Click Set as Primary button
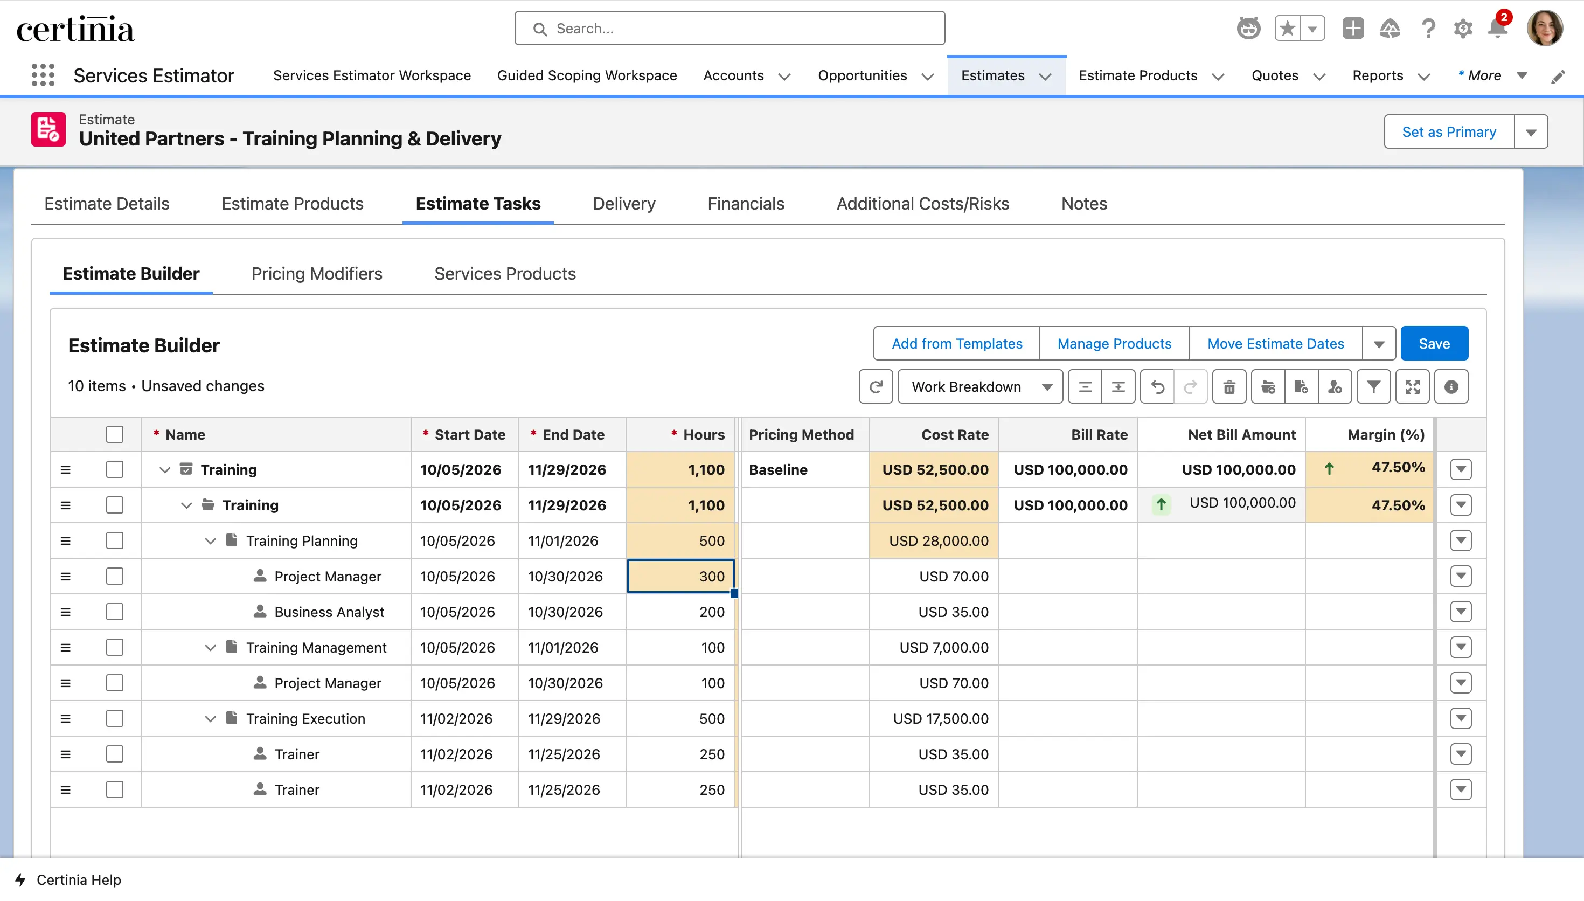This screenshot has width=1584, height=901. click(1449, 131)
